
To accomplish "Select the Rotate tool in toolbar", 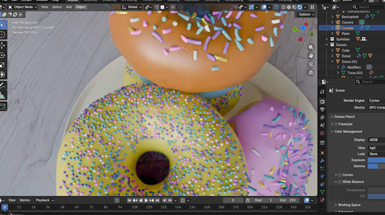I will (x=3, y=55).
